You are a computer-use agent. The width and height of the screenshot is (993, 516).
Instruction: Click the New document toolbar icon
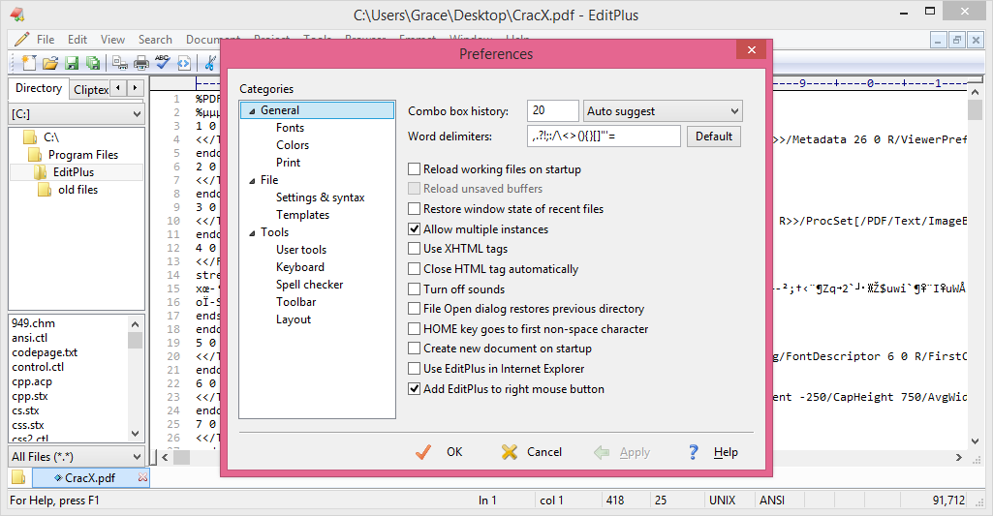point(28,62)
